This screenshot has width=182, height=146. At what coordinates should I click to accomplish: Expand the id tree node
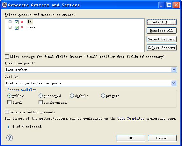pos(10,22)
